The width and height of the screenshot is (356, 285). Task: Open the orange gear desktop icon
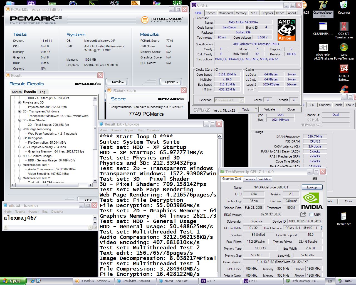135,3
